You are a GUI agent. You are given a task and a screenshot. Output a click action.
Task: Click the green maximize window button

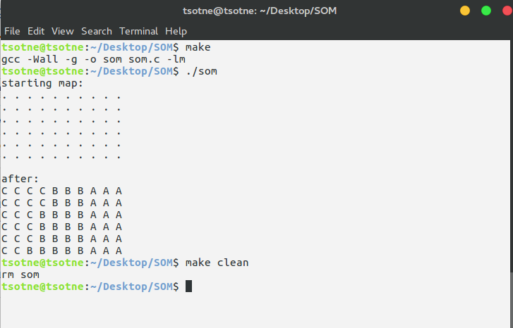(486, 11)
